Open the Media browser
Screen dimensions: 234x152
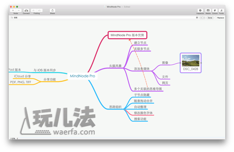pyautogui.click(x=208, y=10)
